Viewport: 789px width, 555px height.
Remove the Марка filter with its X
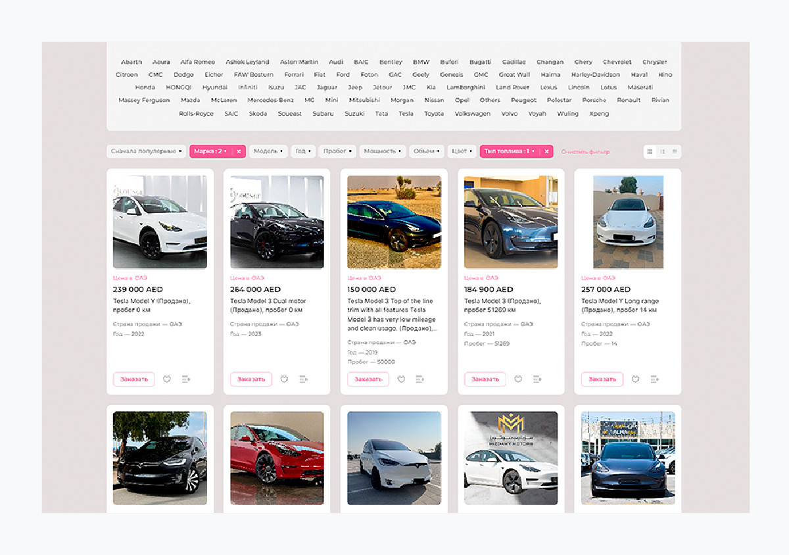point(239,151)
